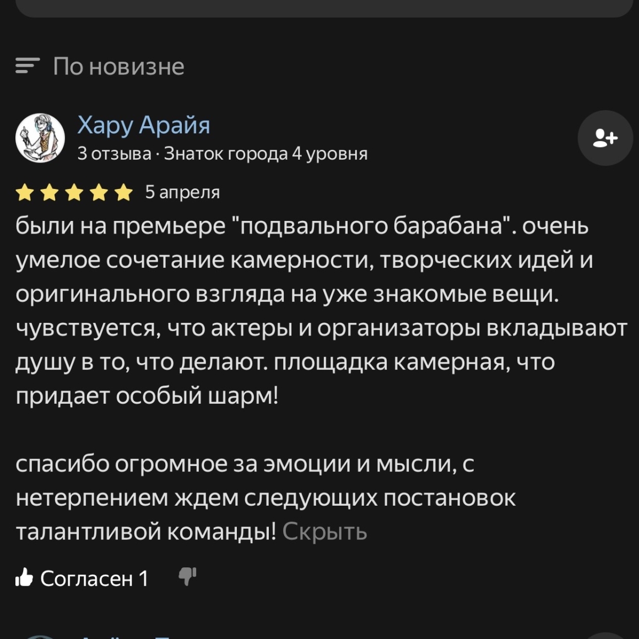Open the "По новизне" sorting dropdown
The height and width of the screenshot is (639, 639).
118,67
